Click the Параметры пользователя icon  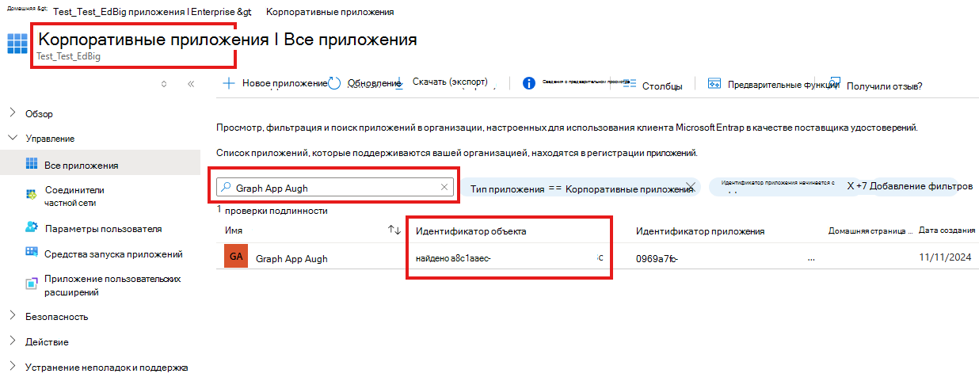[32, 228]
